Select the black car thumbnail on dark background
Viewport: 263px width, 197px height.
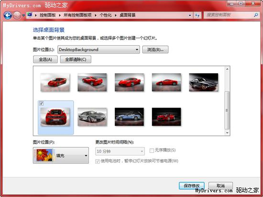click(x=204, y=82)
